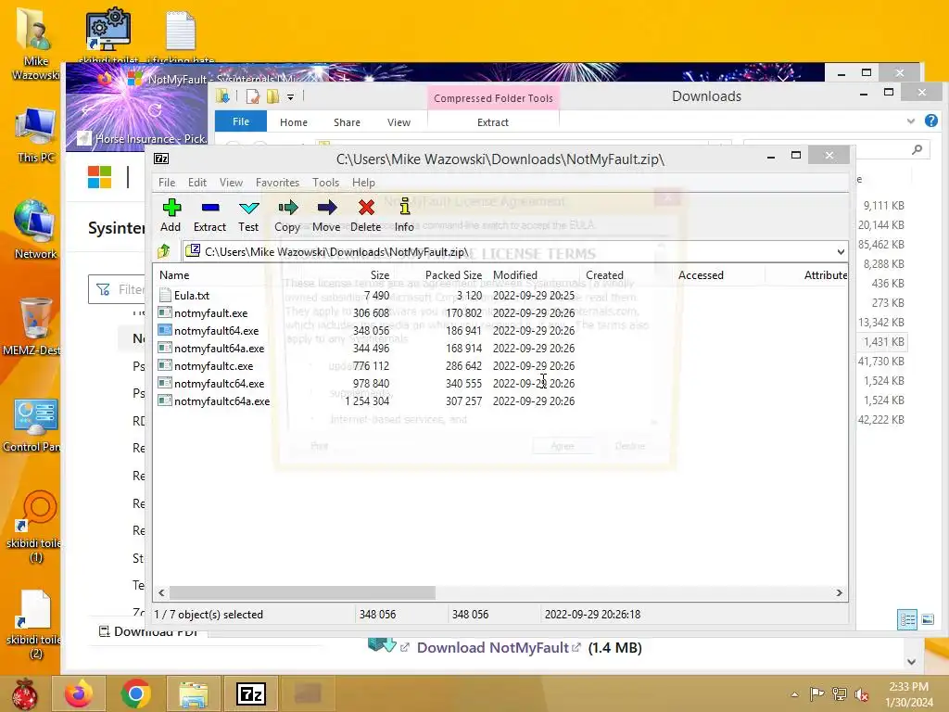This screenshot has height=712, width=949.
Task: Launch Chrome from the taskbar
Action: (x=135, y=693)
